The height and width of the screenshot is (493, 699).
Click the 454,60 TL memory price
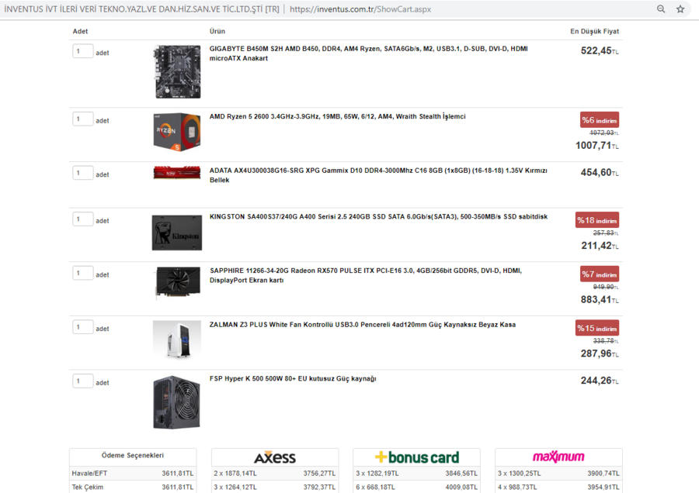tap(600, 173)
